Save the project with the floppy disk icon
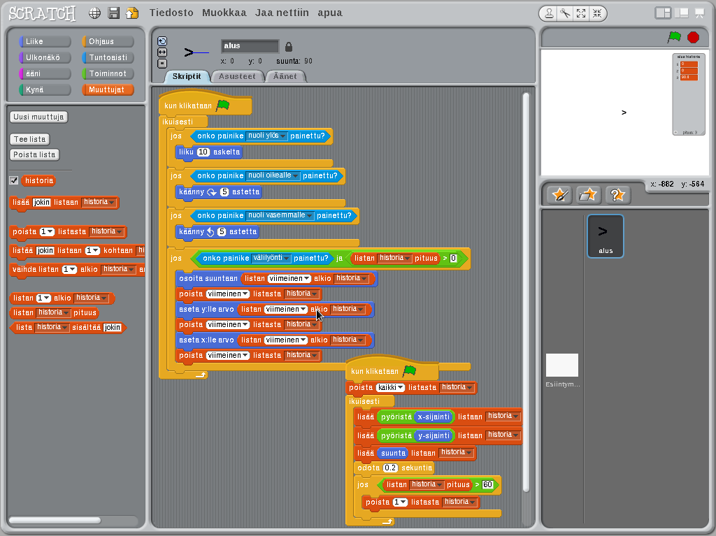716x536 pixels. [x=114, y=13]
